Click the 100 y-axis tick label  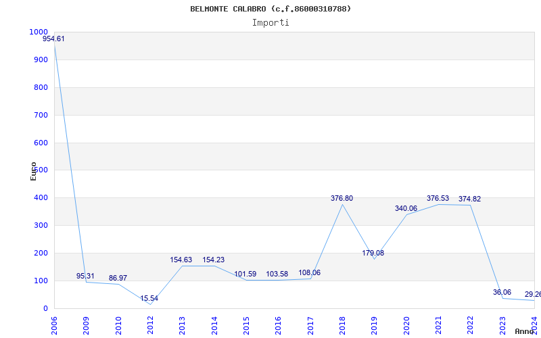tap(41, 281)
